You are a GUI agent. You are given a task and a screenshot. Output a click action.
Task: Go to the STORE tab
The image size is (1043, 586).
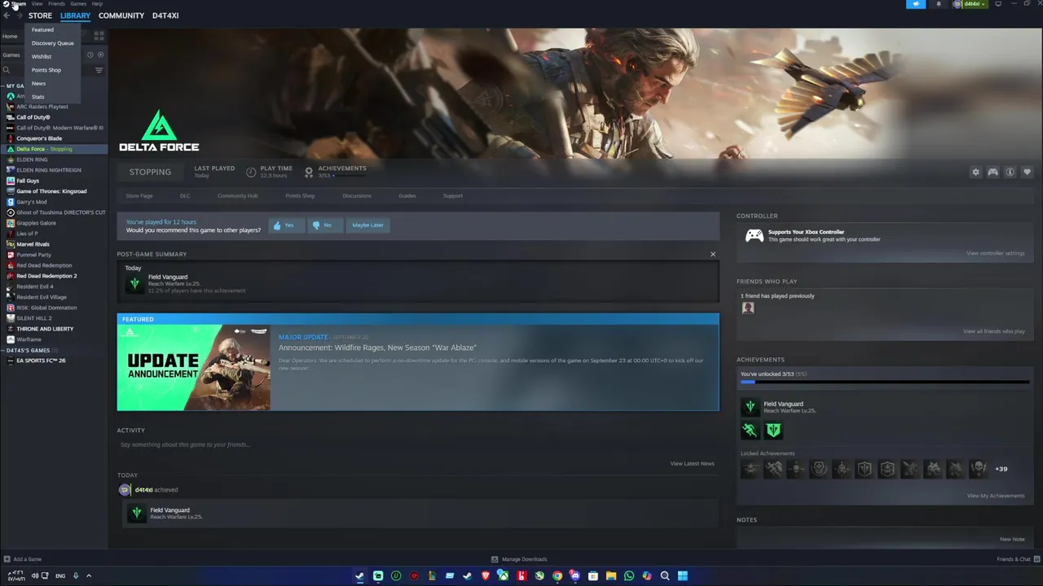pos(40,15)
